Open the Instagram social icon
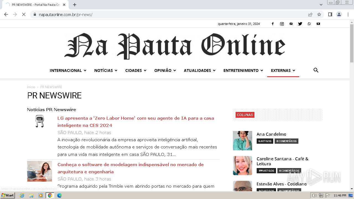The height and width of the screenshot is (199, 354). coord(282,24)
